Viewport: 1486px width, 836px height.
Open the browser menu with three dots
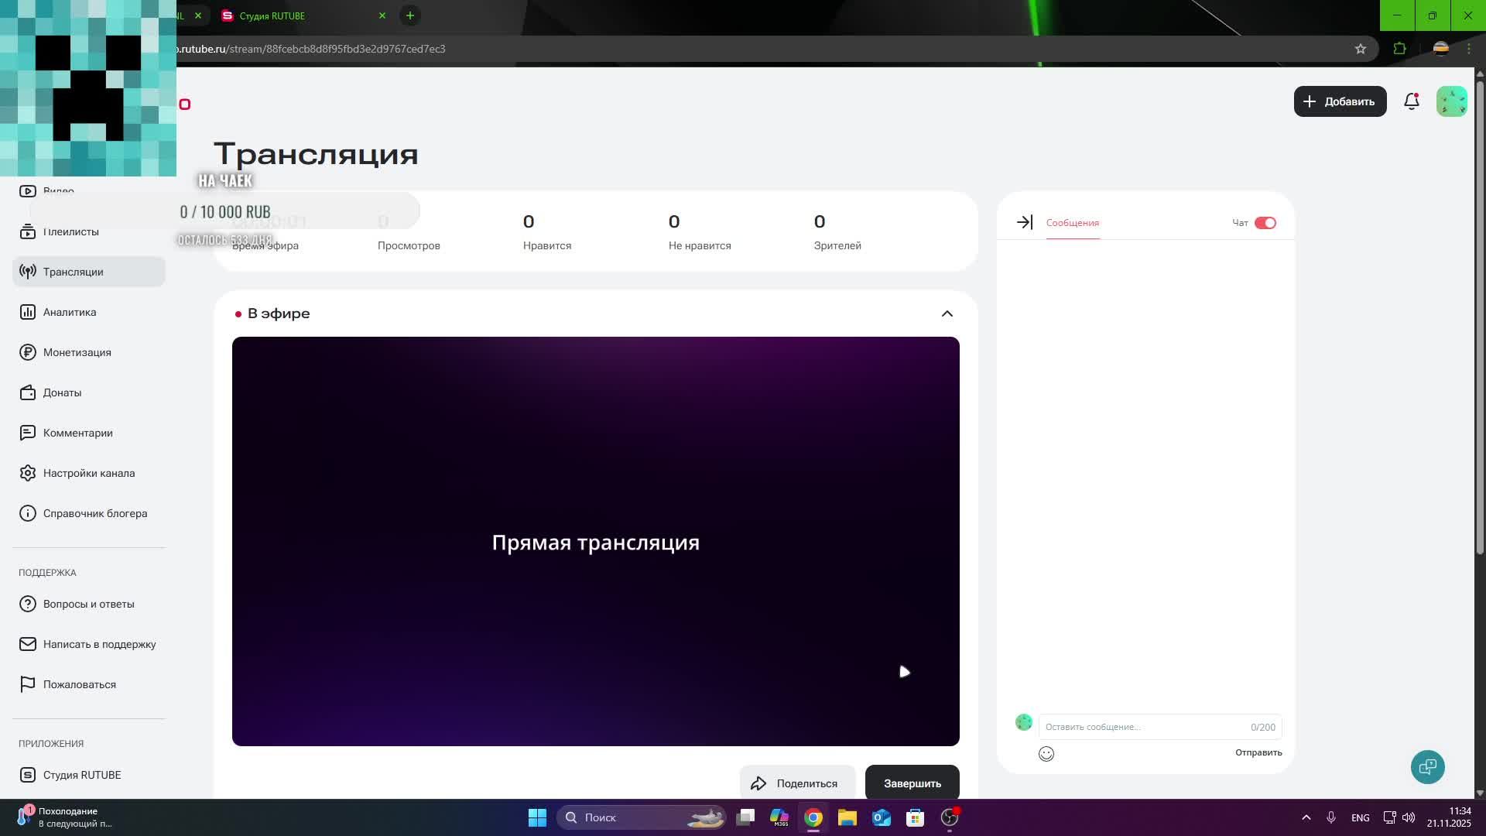tap(1470, 48)
